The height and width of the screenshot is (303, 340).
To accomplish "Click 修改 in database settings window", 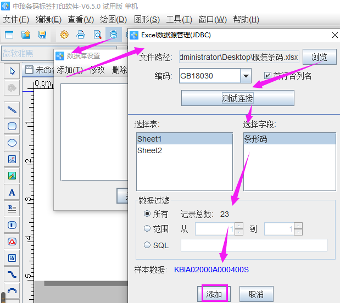I will 97,70.
